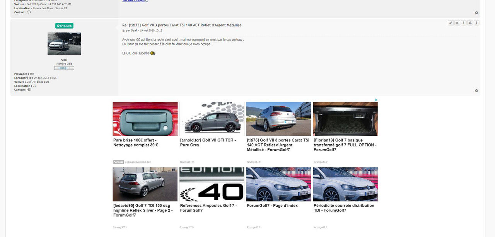Open the '[ledavid95] Golf 7 TDI 150 dsg' card title
The width and height of the screenshot is (495, 237).
click(x=144, y=210)
